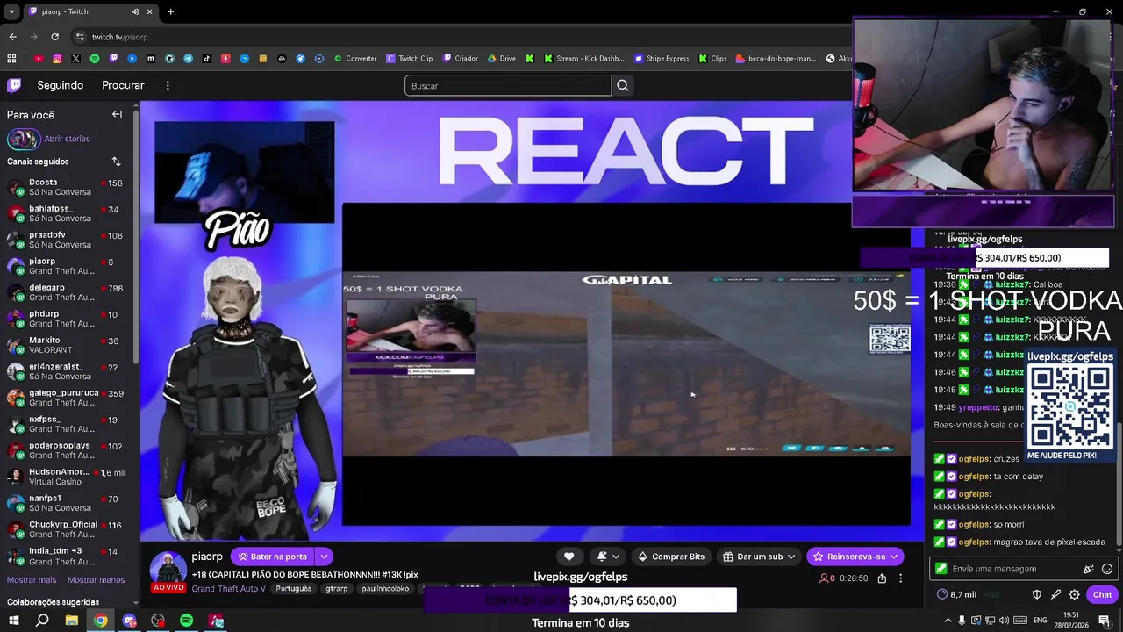1123x632 pixels.
Task: Open Windows taskbar search
Action: click(x=42, y=621)
